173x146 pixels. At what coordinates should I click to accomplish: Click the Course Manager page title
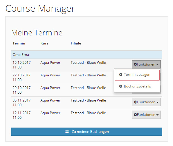[x=40, y=8]
